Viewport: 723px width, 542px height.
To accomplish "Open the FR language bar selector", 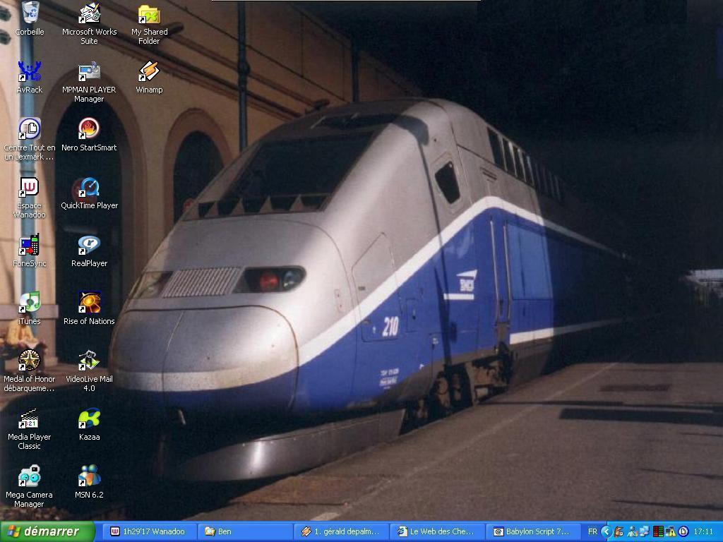I will 592,531.
